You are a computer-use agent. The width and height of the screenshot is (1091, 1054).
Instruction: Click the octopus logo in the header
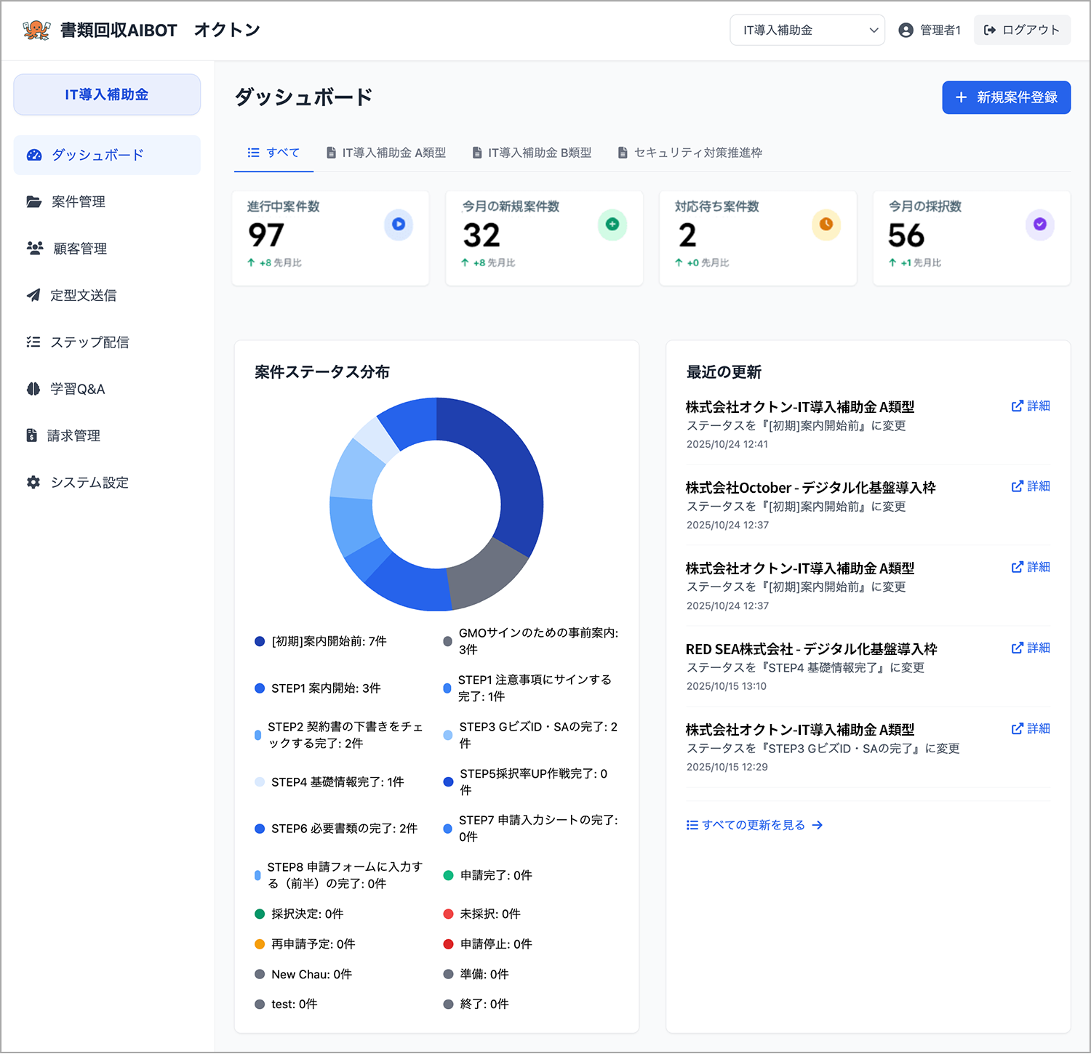pos(36,29)
